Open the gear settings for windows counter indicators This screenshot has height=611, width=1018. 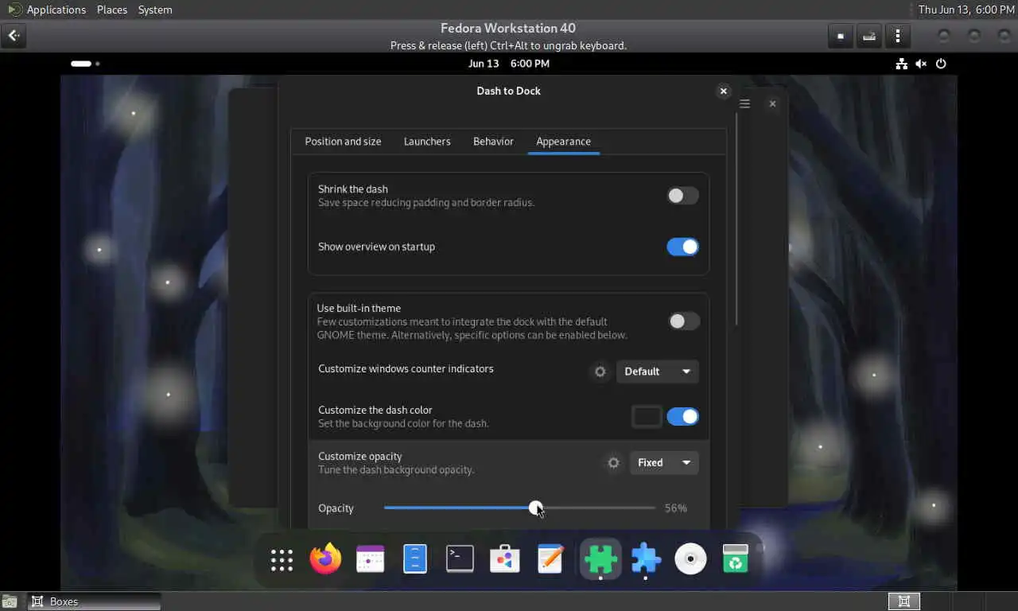600,372
